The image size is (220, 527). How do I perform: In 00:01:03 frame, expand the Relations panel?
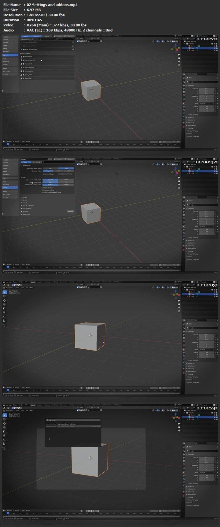click(x=190, y=363)
